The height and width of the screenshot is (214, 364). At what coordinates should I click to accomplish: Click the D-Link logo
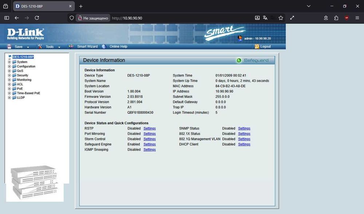25,34
